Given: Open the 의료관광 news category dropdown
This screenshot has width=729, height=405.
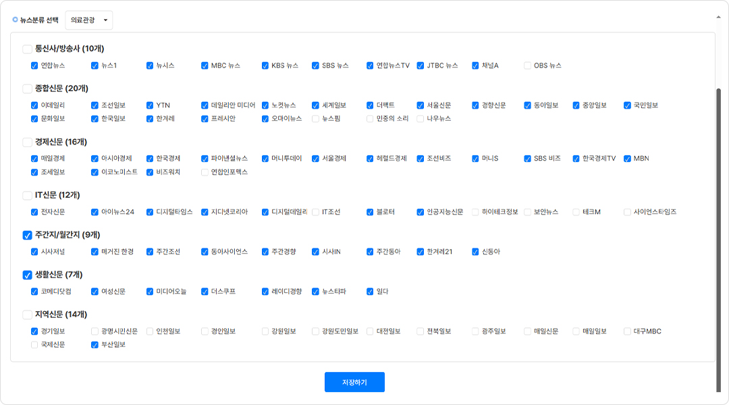Looking at the screenshot, I should tap(89, 20).
